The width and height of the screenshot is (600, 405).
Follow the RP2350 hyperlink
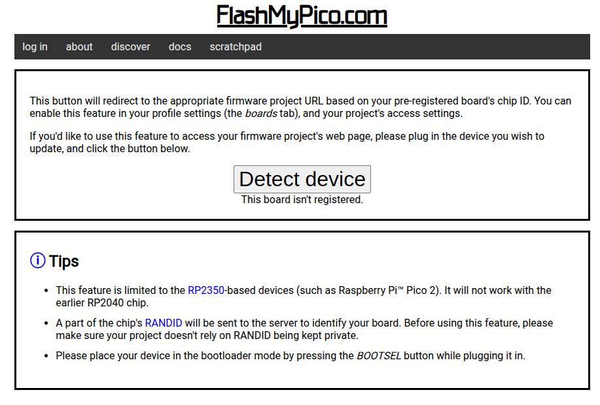click(206, 291)
